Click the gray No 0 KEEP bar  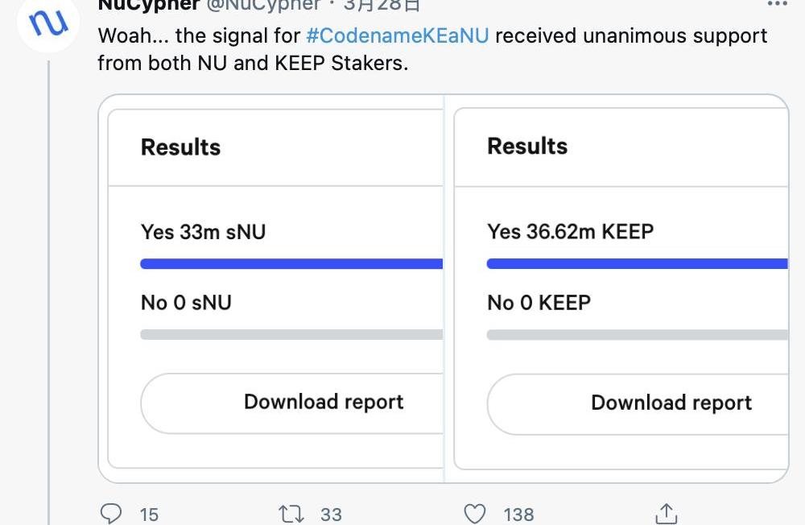coord(637,334)
